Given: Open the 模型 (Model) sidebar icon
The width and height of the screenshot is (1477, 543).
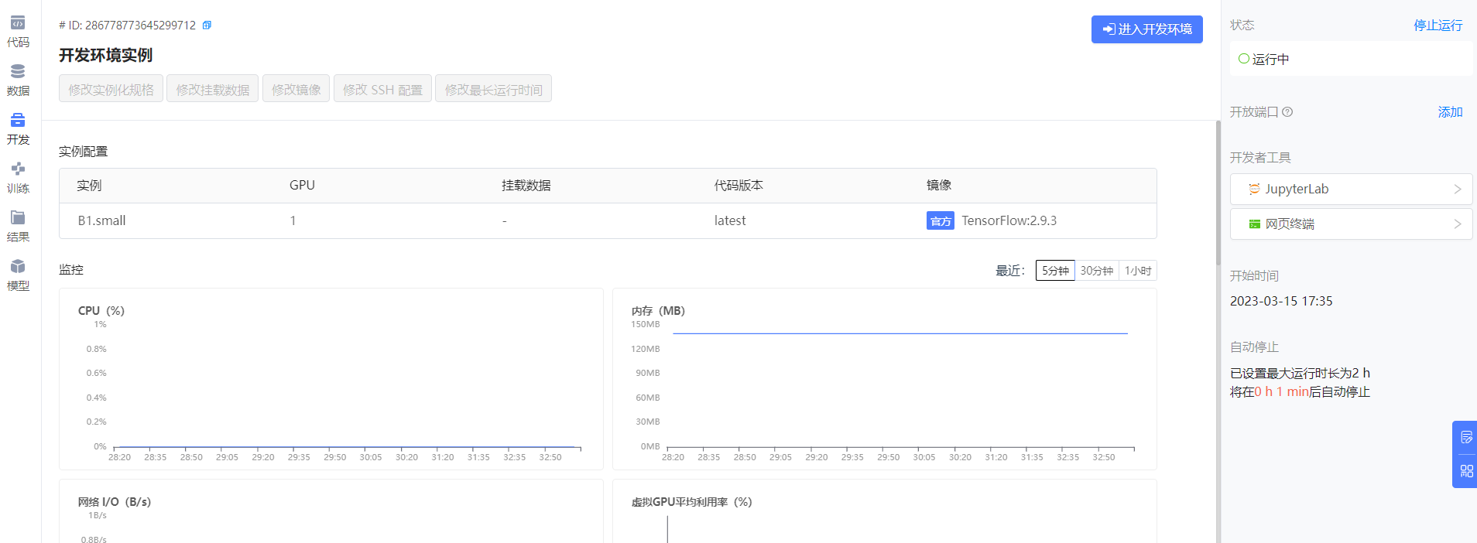Looking at the screenshot, I should (x=18, y=266).
